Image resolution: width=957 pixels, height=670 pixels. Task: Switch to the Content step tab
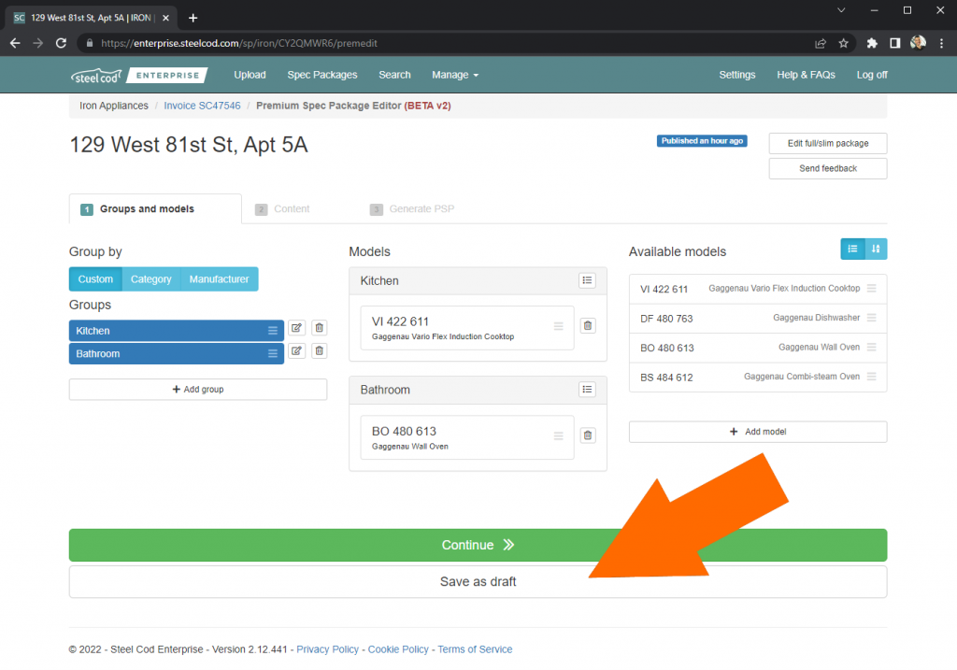point(282,208)
